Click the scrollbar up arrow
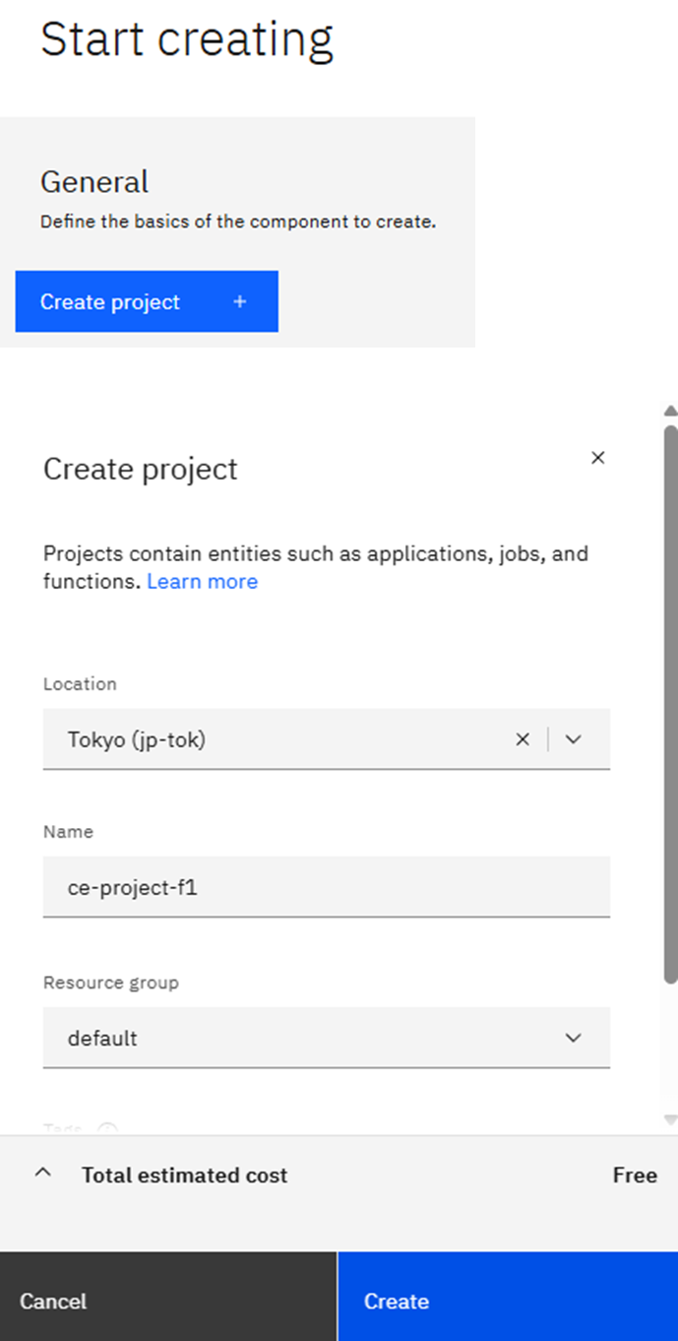 click(670, 411)
